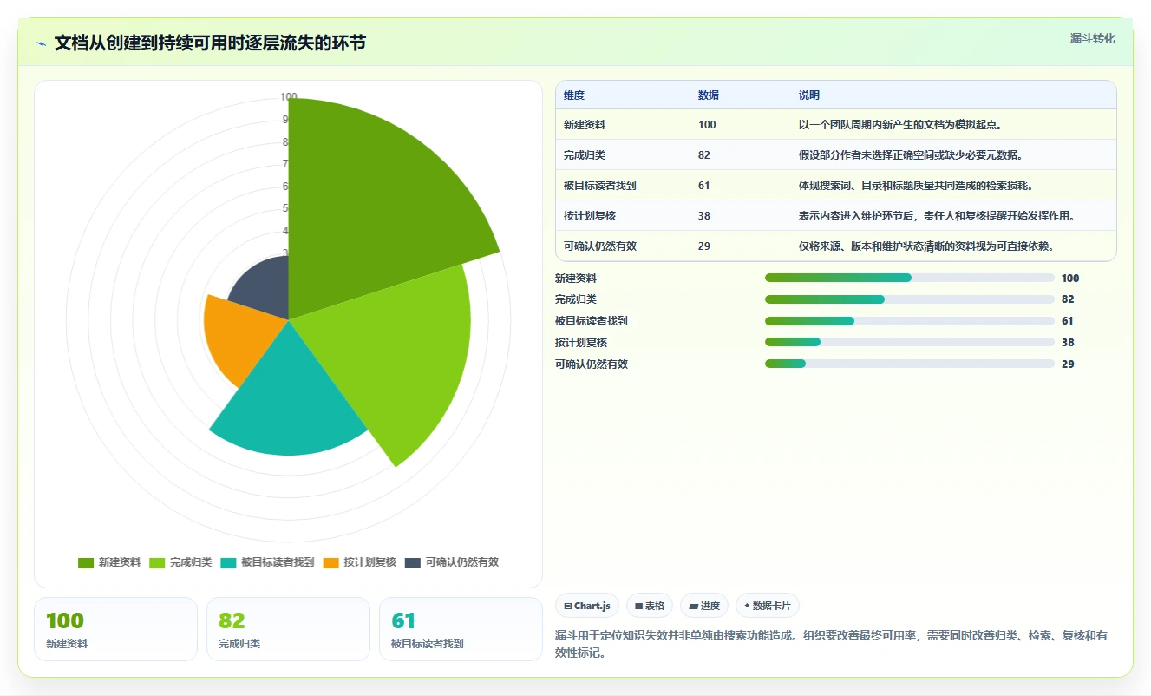Select 被目标读者找到 cell in the table
This screenshot has width=1151, height=696.
tap(600, 186)
